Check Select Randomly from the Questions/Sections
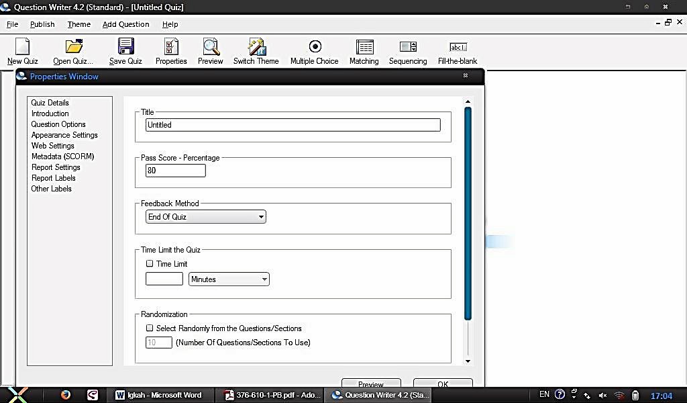This screenshot has height=403, width=687. point(150,328)
